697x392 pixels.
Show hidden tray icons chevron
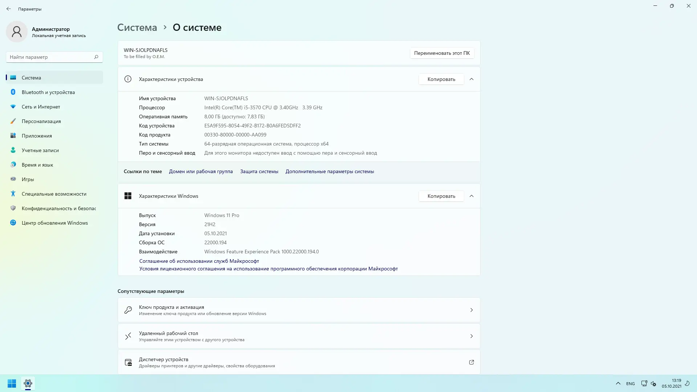(618, 383)
